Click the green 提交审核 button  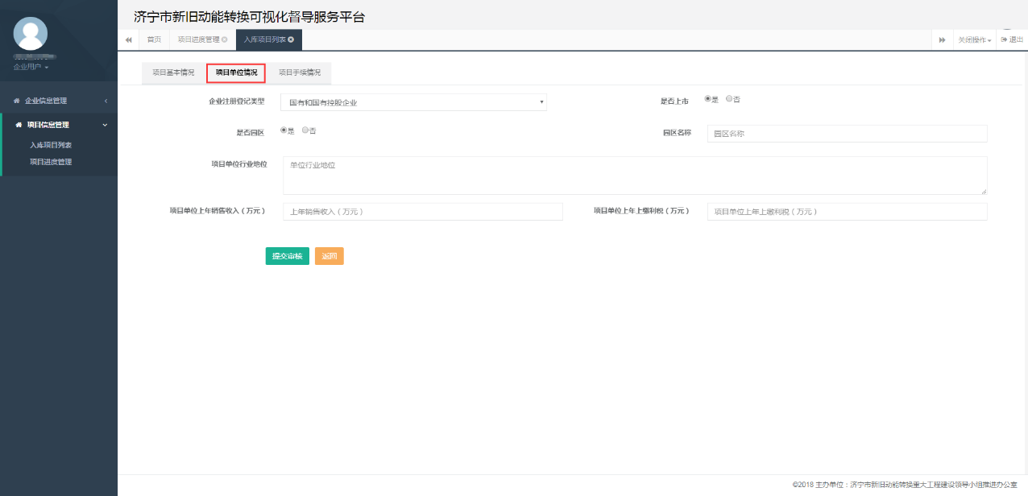287,255
